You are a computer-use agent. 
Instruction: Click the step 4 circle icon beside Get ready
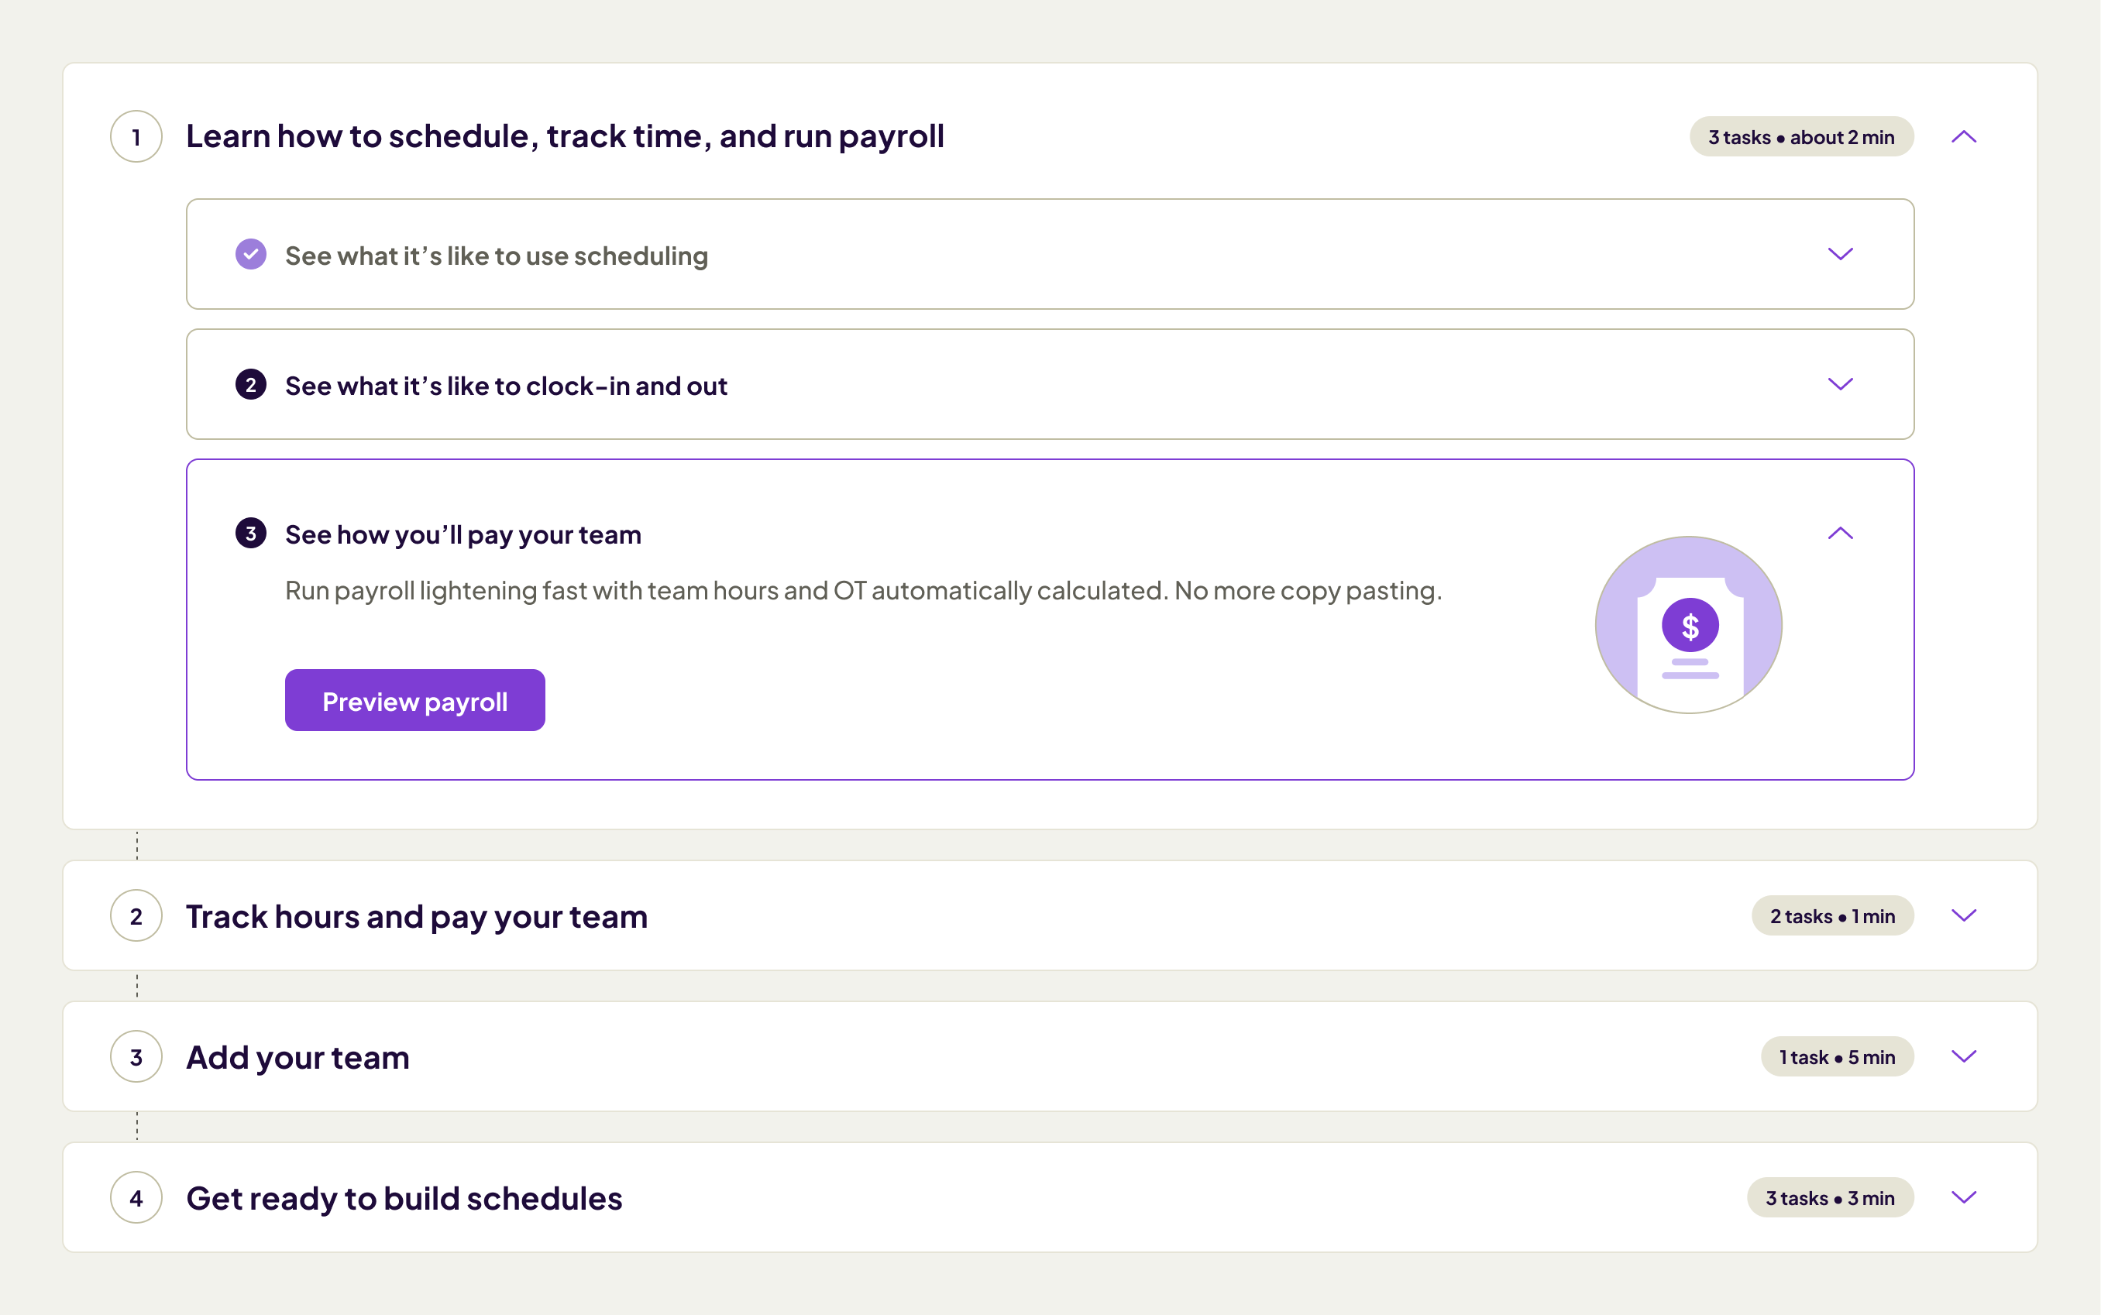[x=136, y=1197]
